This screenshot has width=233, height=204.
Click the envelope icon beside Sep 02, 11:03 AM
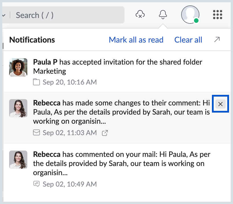[x=36, y=133]
